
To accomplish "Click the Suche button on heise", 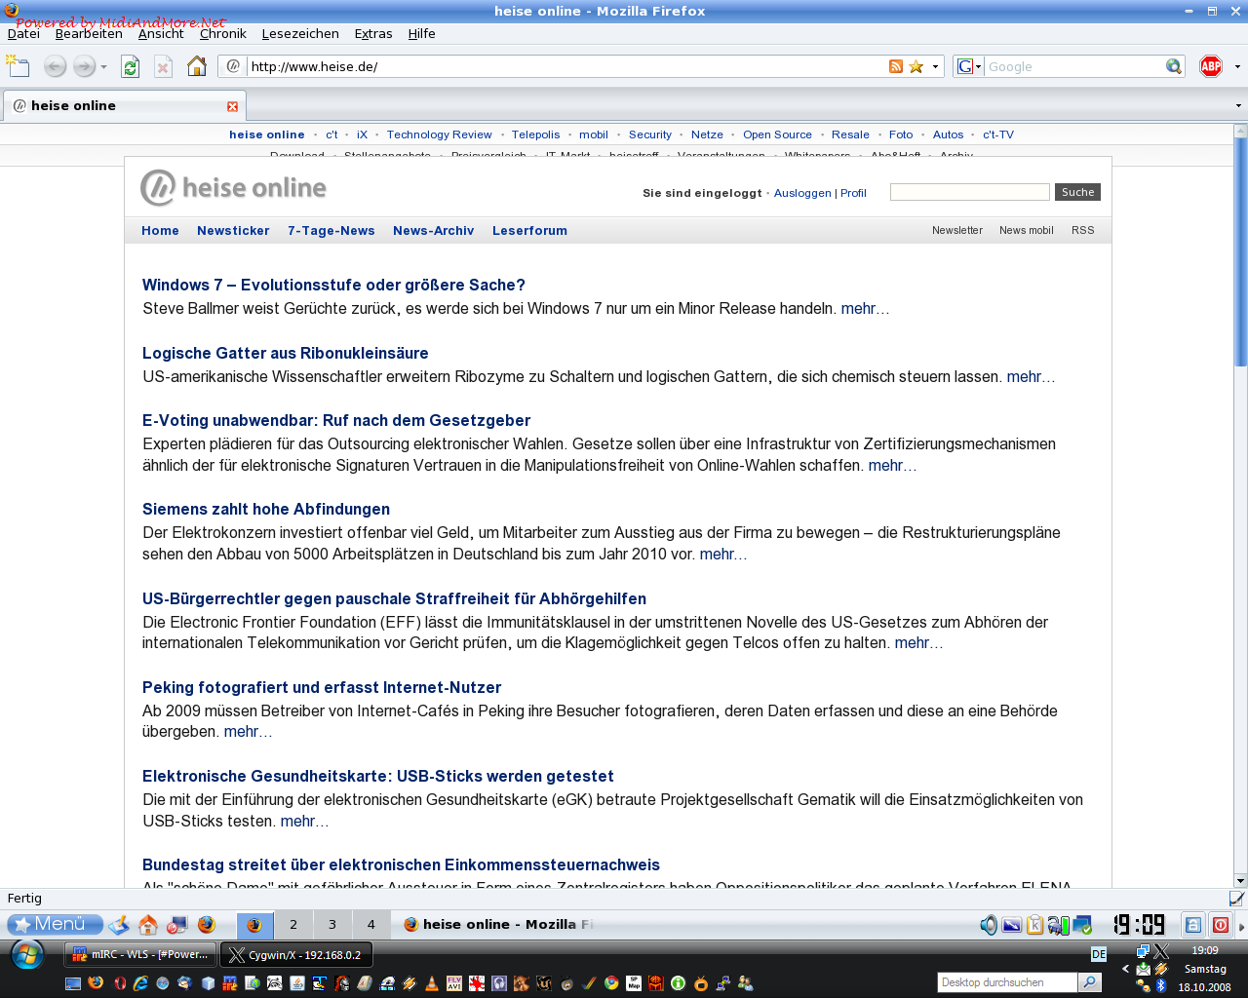I will tap(1077, 192).
